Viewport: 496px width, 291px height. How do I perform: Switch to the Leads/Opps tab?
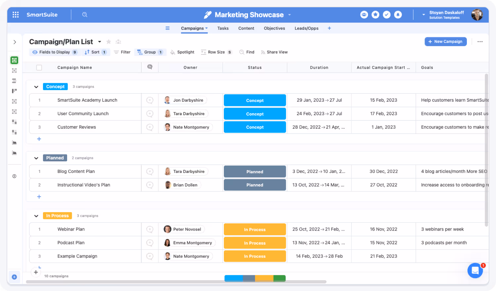pos(307,28)
